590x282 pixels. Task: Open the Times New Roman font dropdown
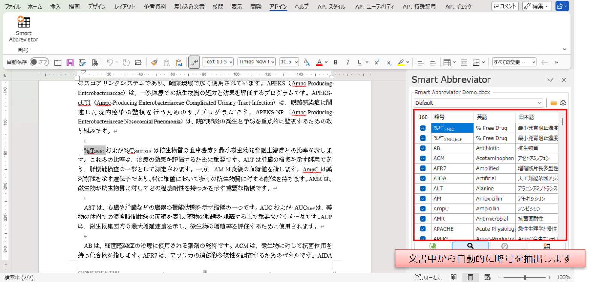256,62
